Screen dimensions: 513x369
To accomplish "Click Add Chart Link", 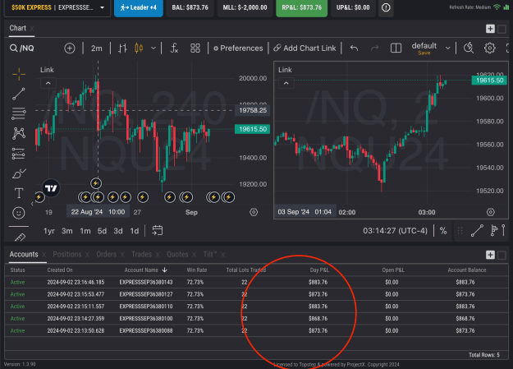I will [x=305, y=48].
